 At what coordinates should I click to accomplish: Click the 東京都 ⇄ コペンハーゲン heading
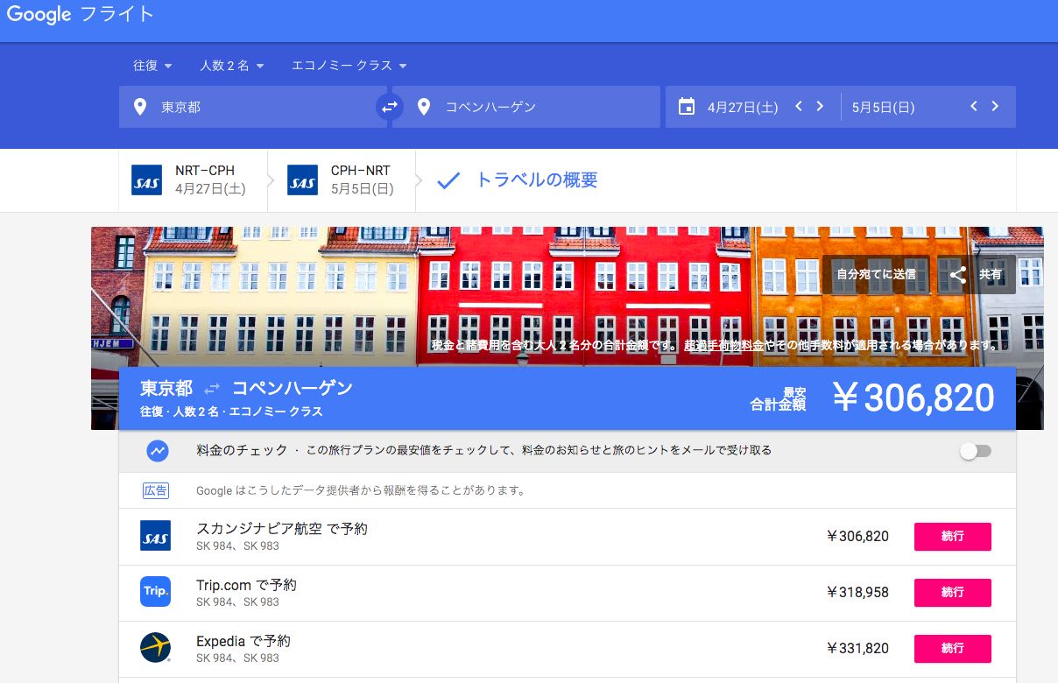pyautogui.click(x=246, y=388)
